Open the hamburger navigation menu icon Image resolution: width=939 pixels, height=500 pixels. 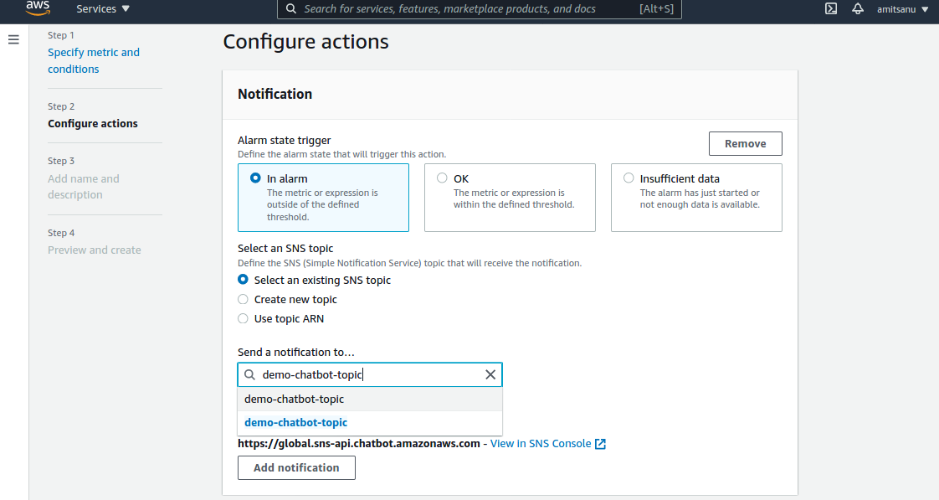tap(13, 39)
